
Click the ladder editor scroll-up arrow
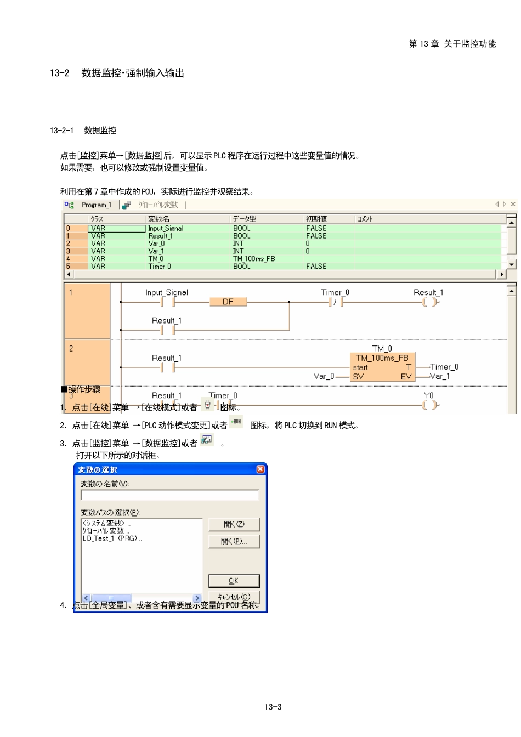(x=511, y=291)
